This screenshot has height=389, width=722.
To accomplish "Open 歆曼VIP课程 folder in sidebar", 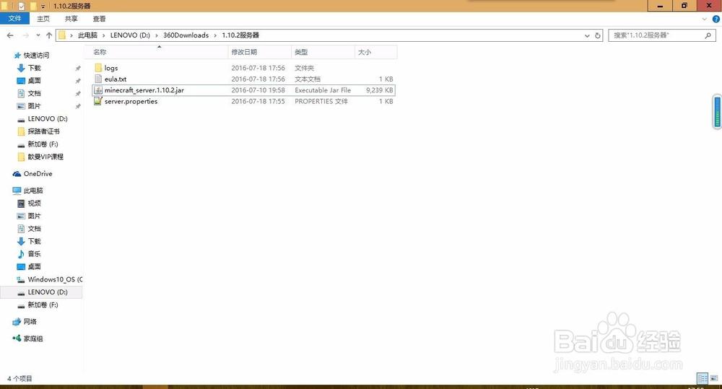I will tap(45, 157).
